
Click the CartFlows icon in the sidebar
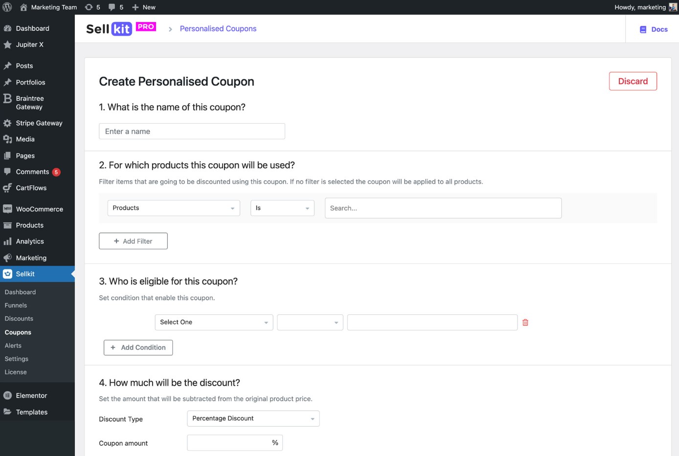coord(7,188)
